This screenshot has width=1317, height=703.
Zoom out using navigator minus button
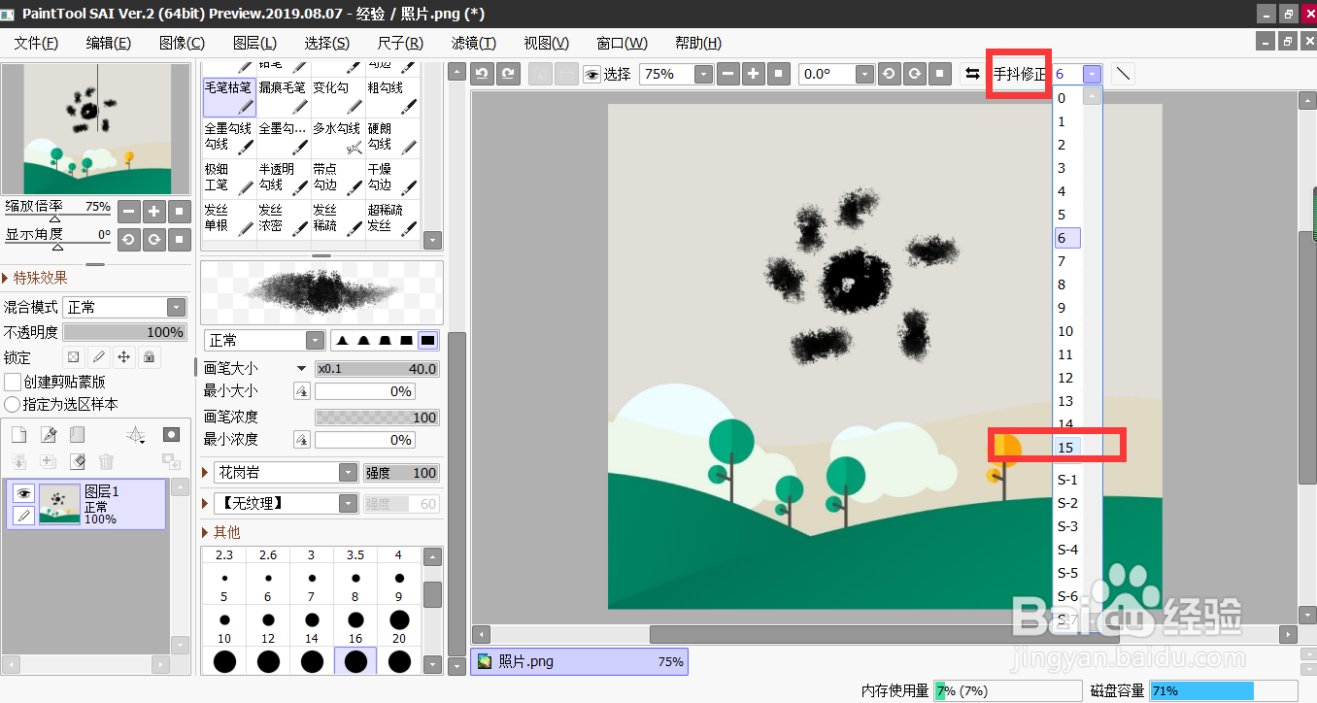[129, 211]
